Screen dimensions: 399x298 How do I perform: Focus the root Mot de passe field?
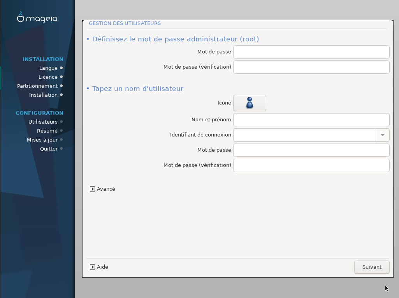tap(311, 52)
